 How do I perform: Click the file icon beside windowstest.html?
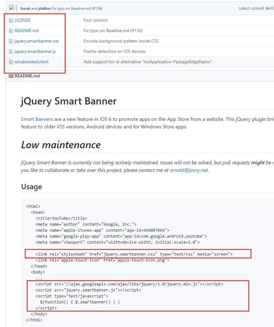(x=11, y=62)
